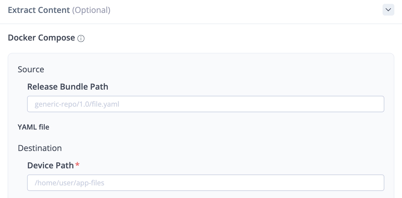Click the red required asterisk marker
Viewport: 402px width, 198px height.
77,165
